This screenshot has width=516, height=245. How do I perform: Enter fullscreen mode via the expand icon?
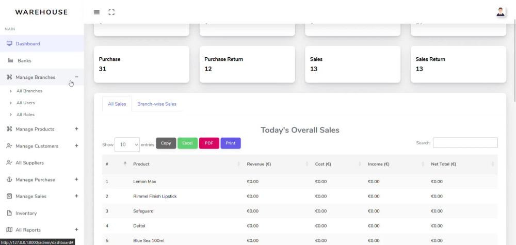(111, 12)
